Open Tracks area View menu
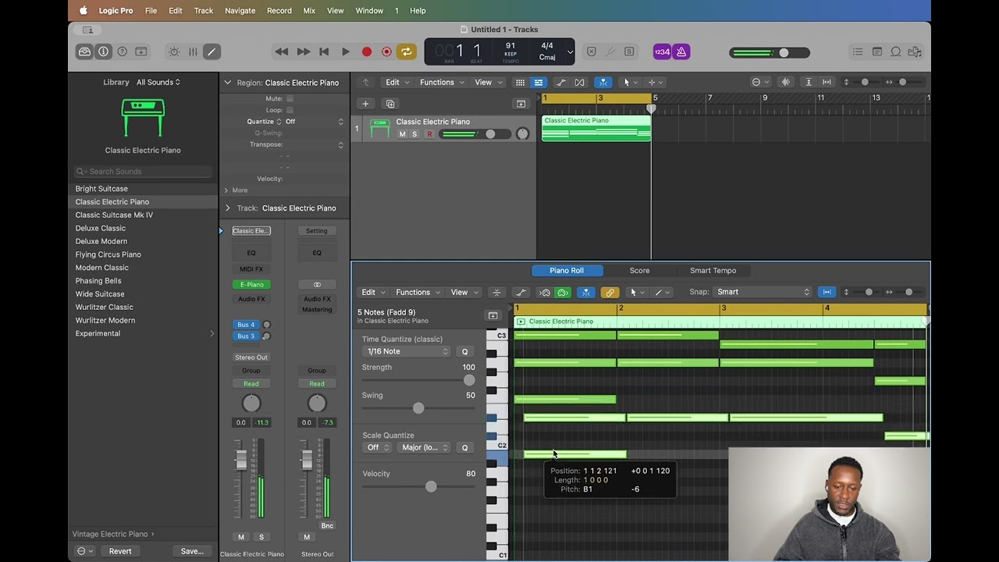Screen dimensions: 999x562 (488, 82)
